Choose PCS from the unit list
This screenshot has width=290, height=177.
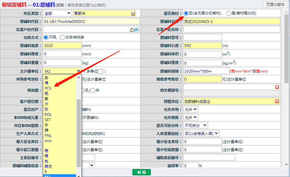(x=48, y=88)
